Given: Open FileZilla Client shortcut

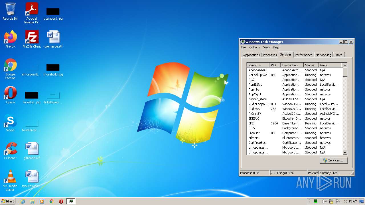Looking at the screenshot, I should point(32,39).
